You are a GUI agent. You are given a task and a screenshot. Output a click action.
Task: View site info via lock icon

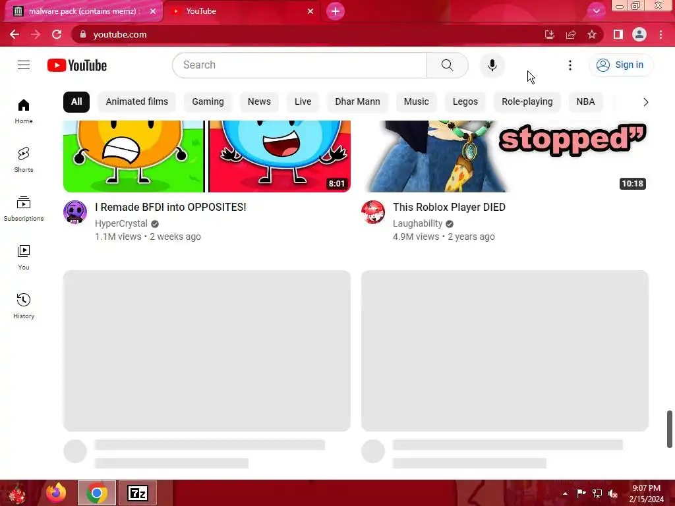83,34
